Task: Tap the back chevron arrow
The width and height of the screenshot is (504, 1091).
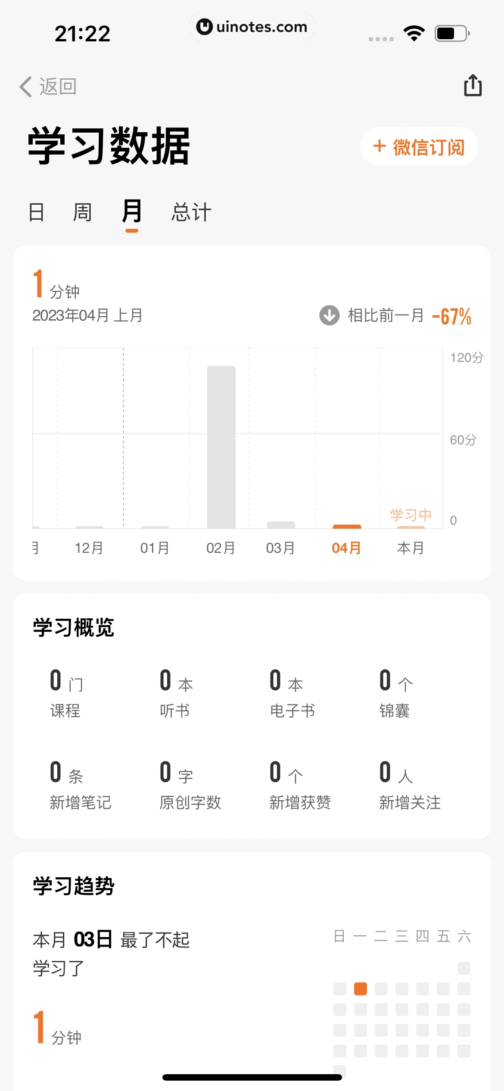Action: click(x=26, y=87)
